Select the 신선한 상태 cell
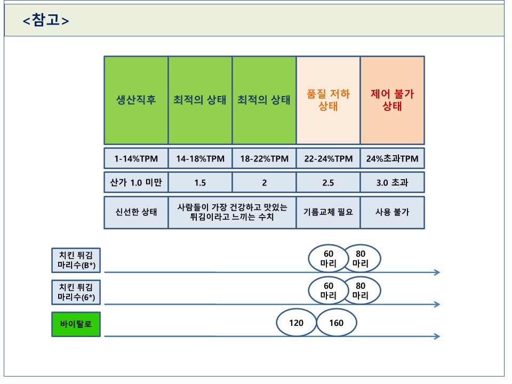The image size is (512, 384). 136,212
